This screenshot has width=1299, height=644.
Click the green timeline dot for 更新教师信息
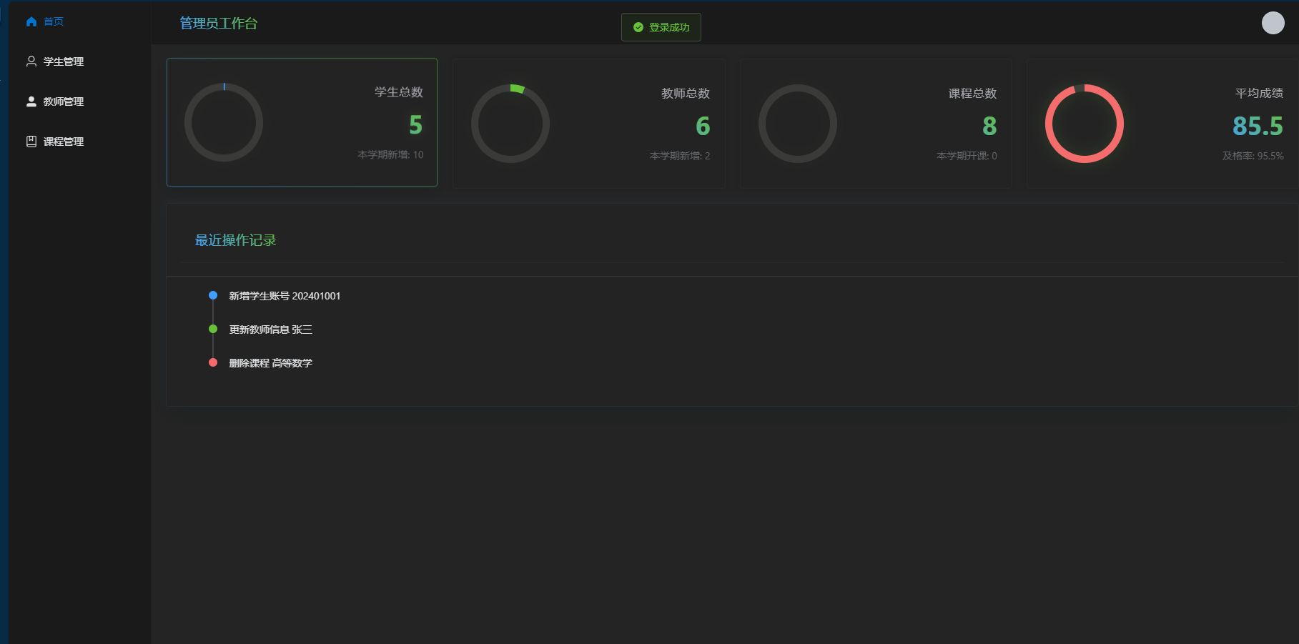(213, 329)
